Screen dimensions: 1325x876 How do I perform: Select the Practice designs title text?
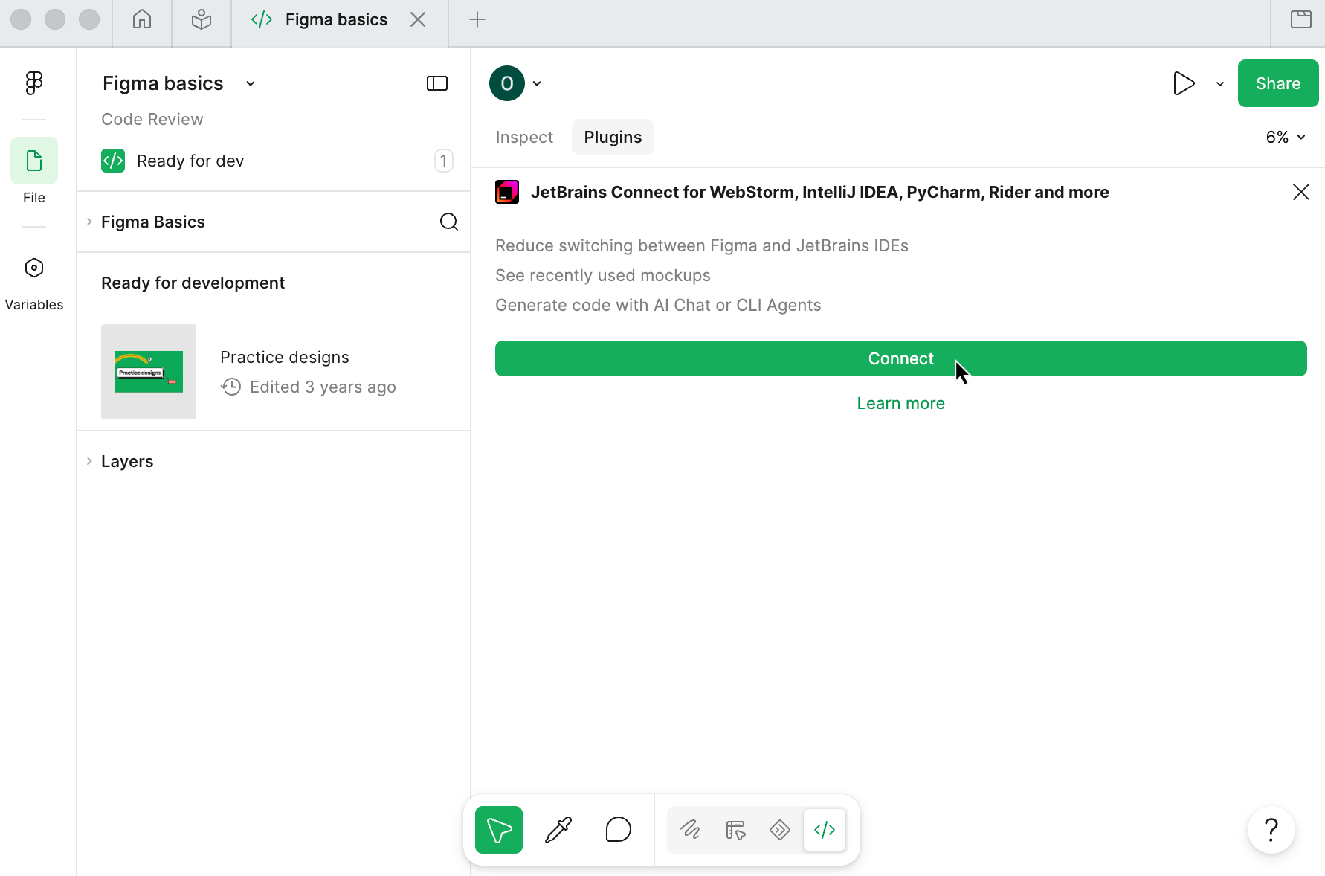pos(285,357)
